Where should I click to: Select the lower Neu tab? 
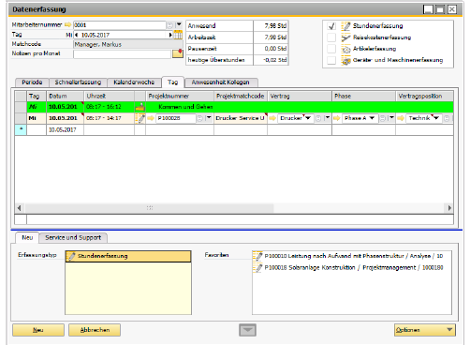coord(27,238)
